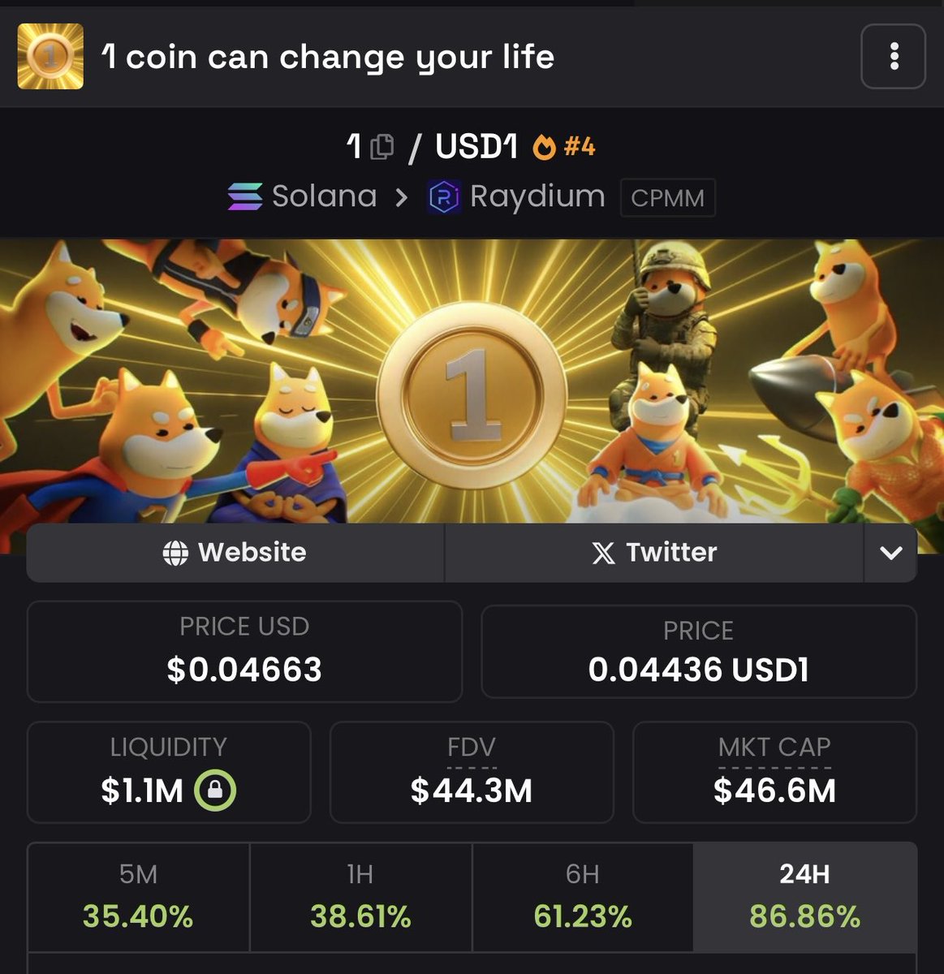Click the Solana chain logo

pyautogui.click(x=244, y=196)
